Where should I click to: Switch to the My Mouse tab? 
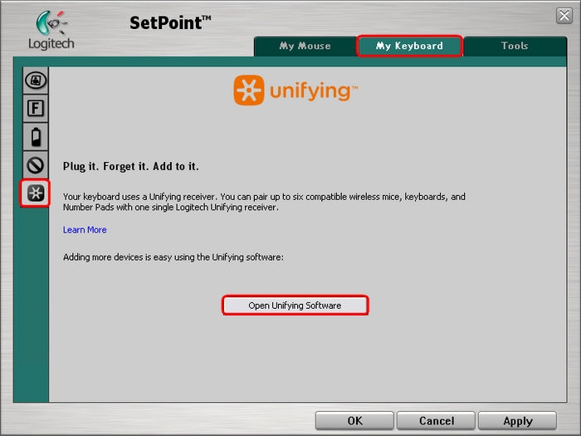pyautogui.click(x=305, y=46)
